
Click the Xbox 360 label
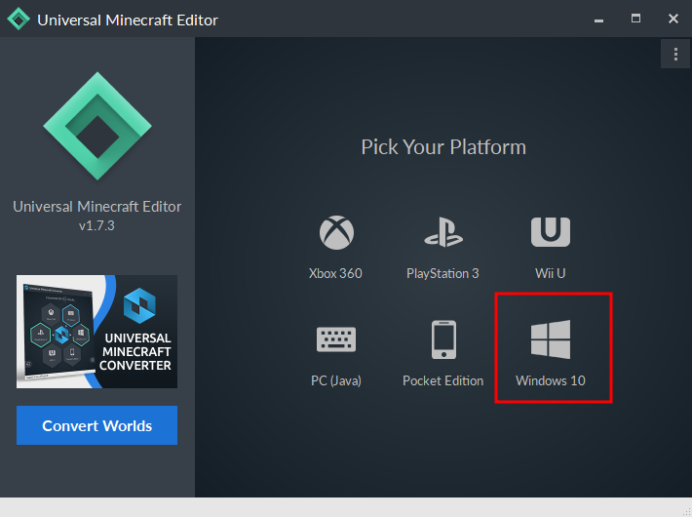(x=335, y=273)
